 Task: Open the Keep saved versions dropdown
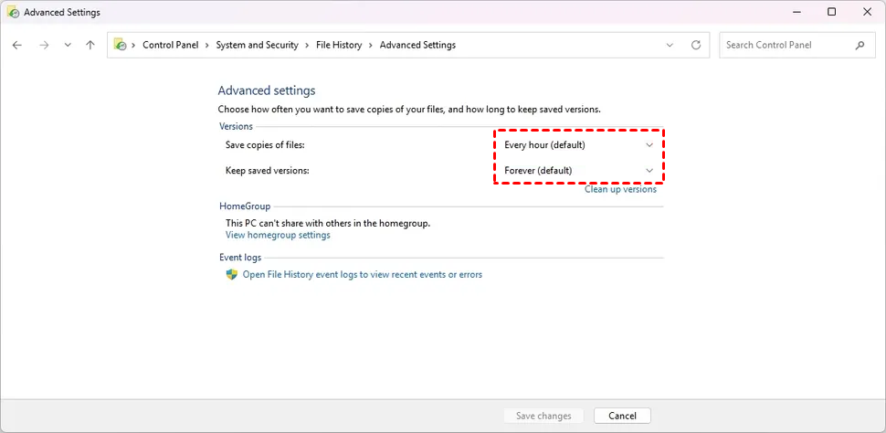coord(579,171)
